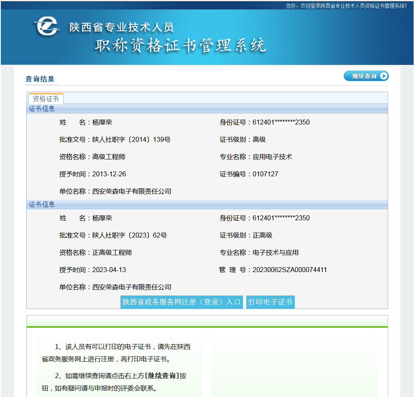Click the second 证书信息 section header
This screenshot has height=397, width=414.
coord(207,204)
